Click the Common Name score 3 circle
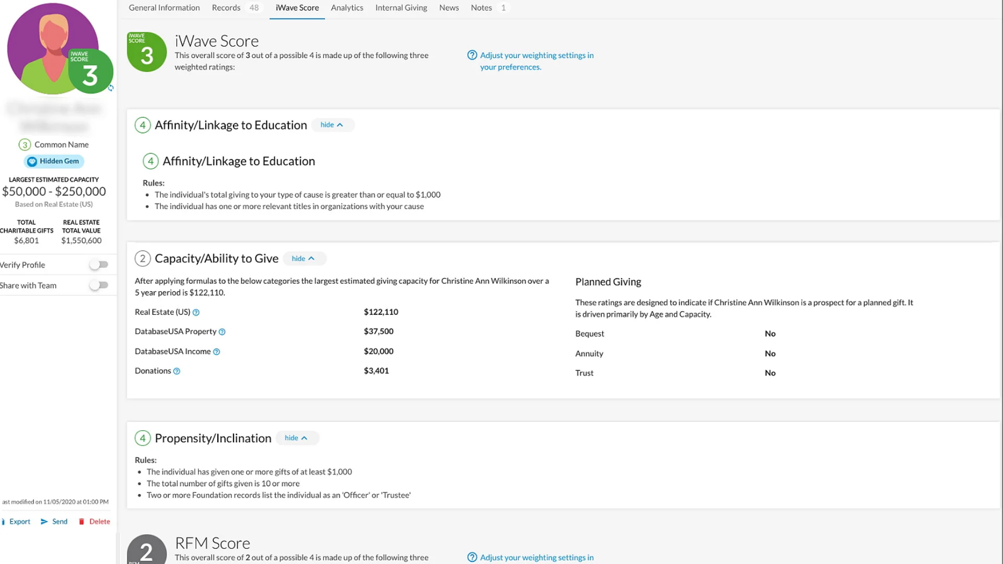Screen dimensions: 1003x564 [x=25, y=145]
